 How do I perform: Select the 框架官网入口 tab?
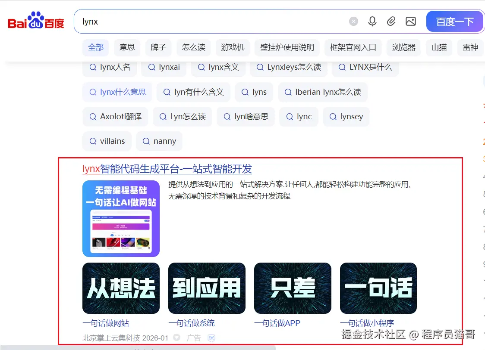353,47
